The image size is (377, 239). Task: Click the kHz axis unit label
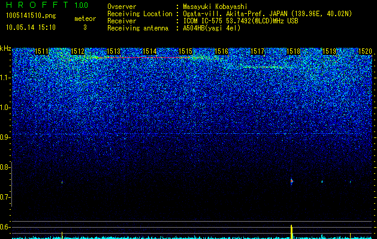click(x=5, y=48)
